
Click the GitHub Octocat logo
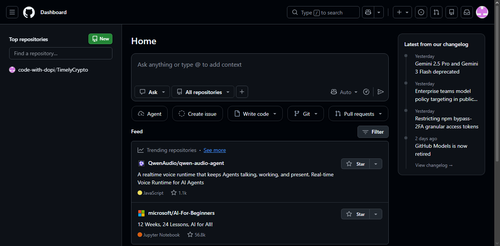click(29, 12)
